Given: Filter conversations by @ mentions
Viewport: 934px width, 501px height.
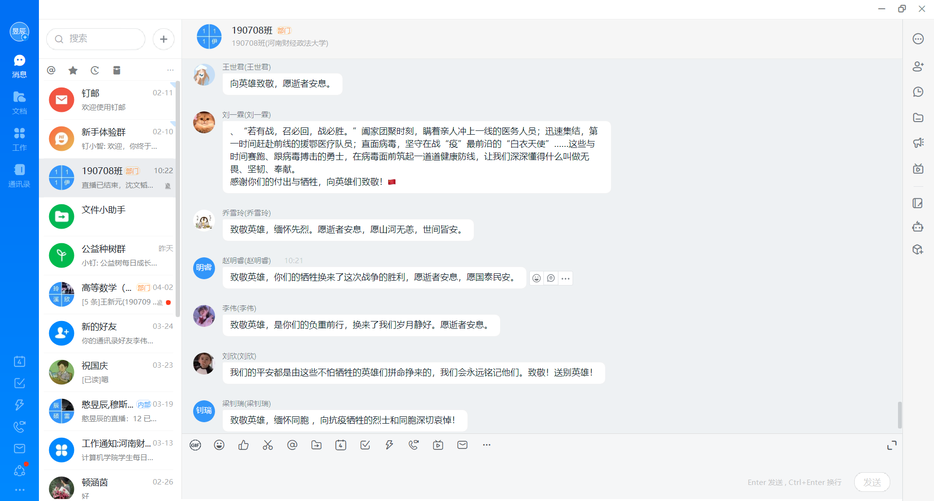Looking at the screenshot, I should [51, 71].
